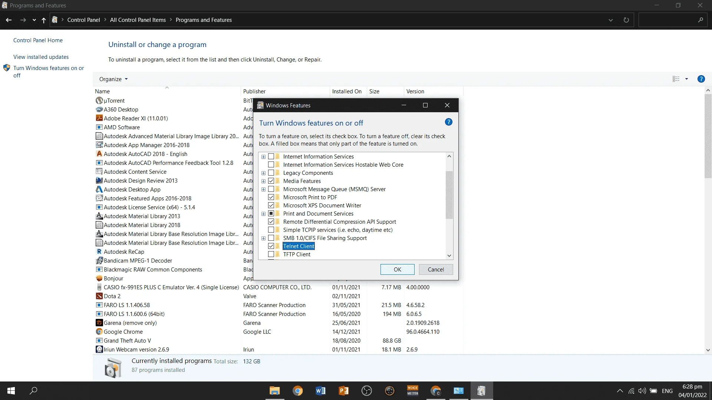Screen dimensions: 712x400
Task: Check the Legacy Components checkbox
Action: coord(271,173)
